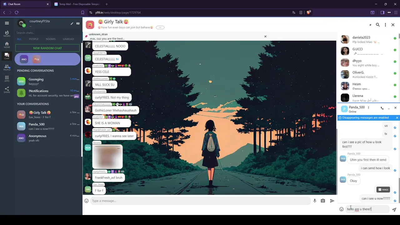The image size is (400, 225).
Task: Search inside the Girly Talk room
Action: point(378,25)
